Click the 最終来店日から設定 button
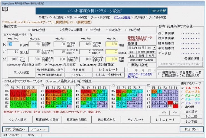The image size is (206, 138). pyautogui.click(x=142, y=60)
